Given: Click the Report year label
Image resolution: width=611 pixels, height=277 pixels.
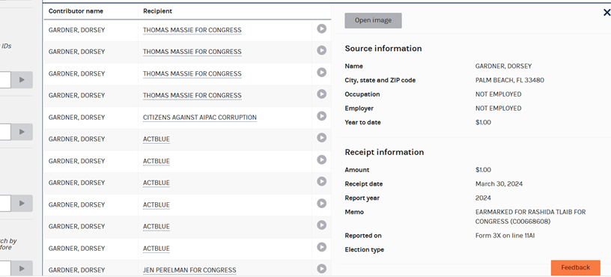Looking at the screenshot, I should pyautogui.click(x=362, y=198).
